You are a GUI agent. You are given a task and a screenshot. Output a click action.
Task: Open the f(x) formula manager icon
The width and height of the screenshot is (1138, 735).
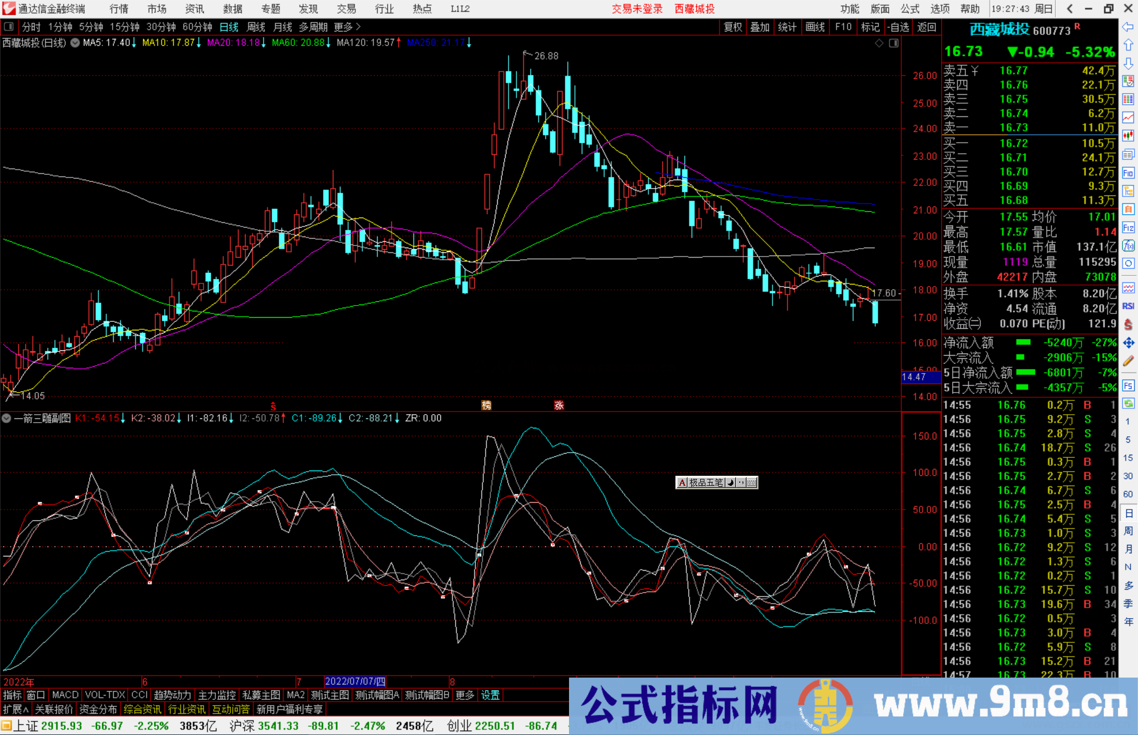(x=1128, y=246)
